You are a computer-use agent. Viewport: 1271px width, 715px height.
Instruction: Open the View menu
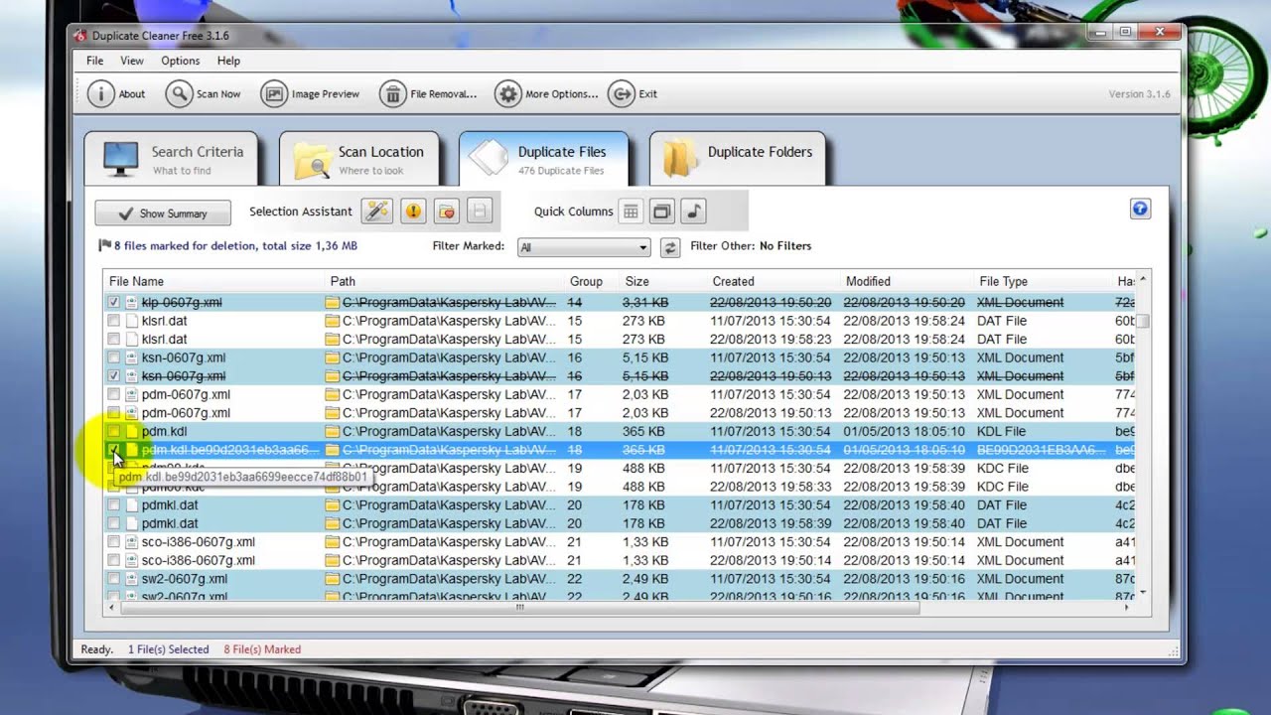[x=132, y=61]
